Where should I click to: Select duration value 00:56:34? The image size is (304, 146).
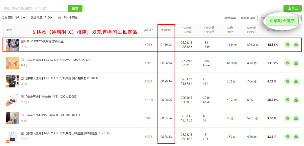coord(166,63)
